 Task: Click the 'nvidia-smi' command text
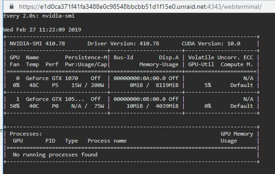pyautogui.click(x=58, y=16)
